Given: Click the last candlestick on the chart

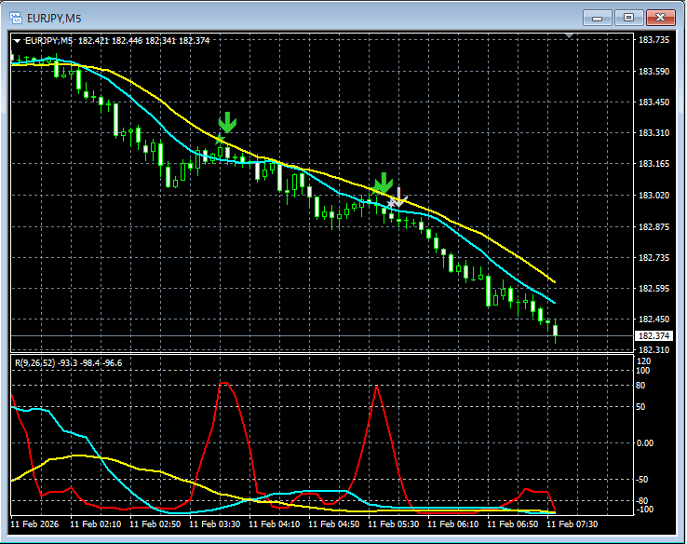Looking at the screenshot, I should pyautogui.click(x=555, y=330).
